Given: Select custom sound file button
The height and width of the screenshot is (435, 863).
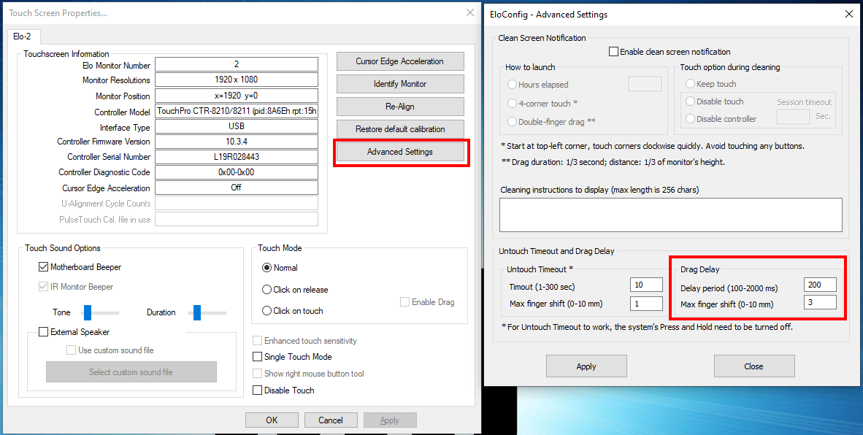Looking at the screenshot, I should (131, 372).
